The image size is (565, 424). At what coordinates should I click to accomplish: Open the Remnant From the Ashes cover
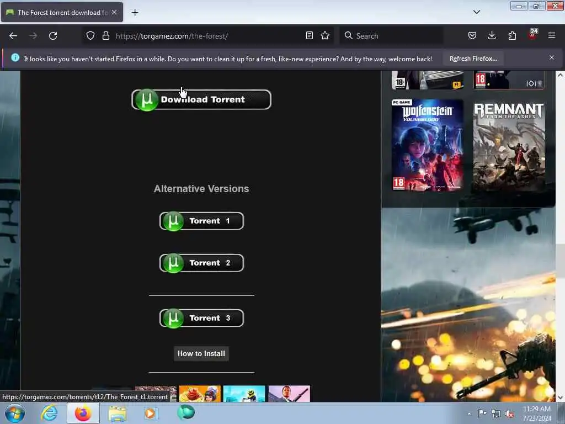click(509, 145)
